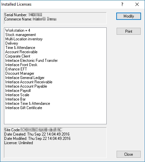The height and width of the screenshot is (162, 145).
Task: Select the Workstation = 4 entry
Action: pos(18,30)
